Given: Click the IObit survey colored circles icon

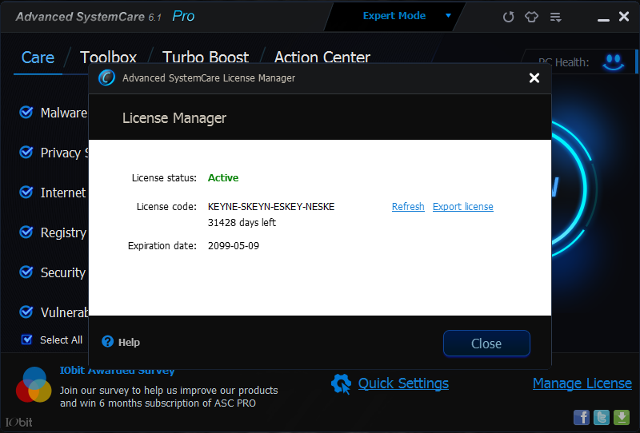Looking at the screenshot, I should (34, 384).
